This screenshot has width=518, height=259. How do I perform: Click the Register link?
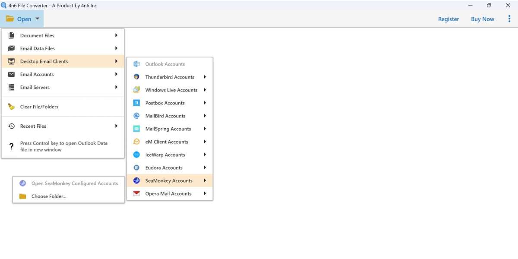point(449,19)
